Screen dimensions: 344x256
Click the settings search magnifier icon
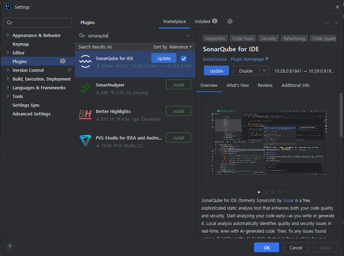click(x=9, y=23)
